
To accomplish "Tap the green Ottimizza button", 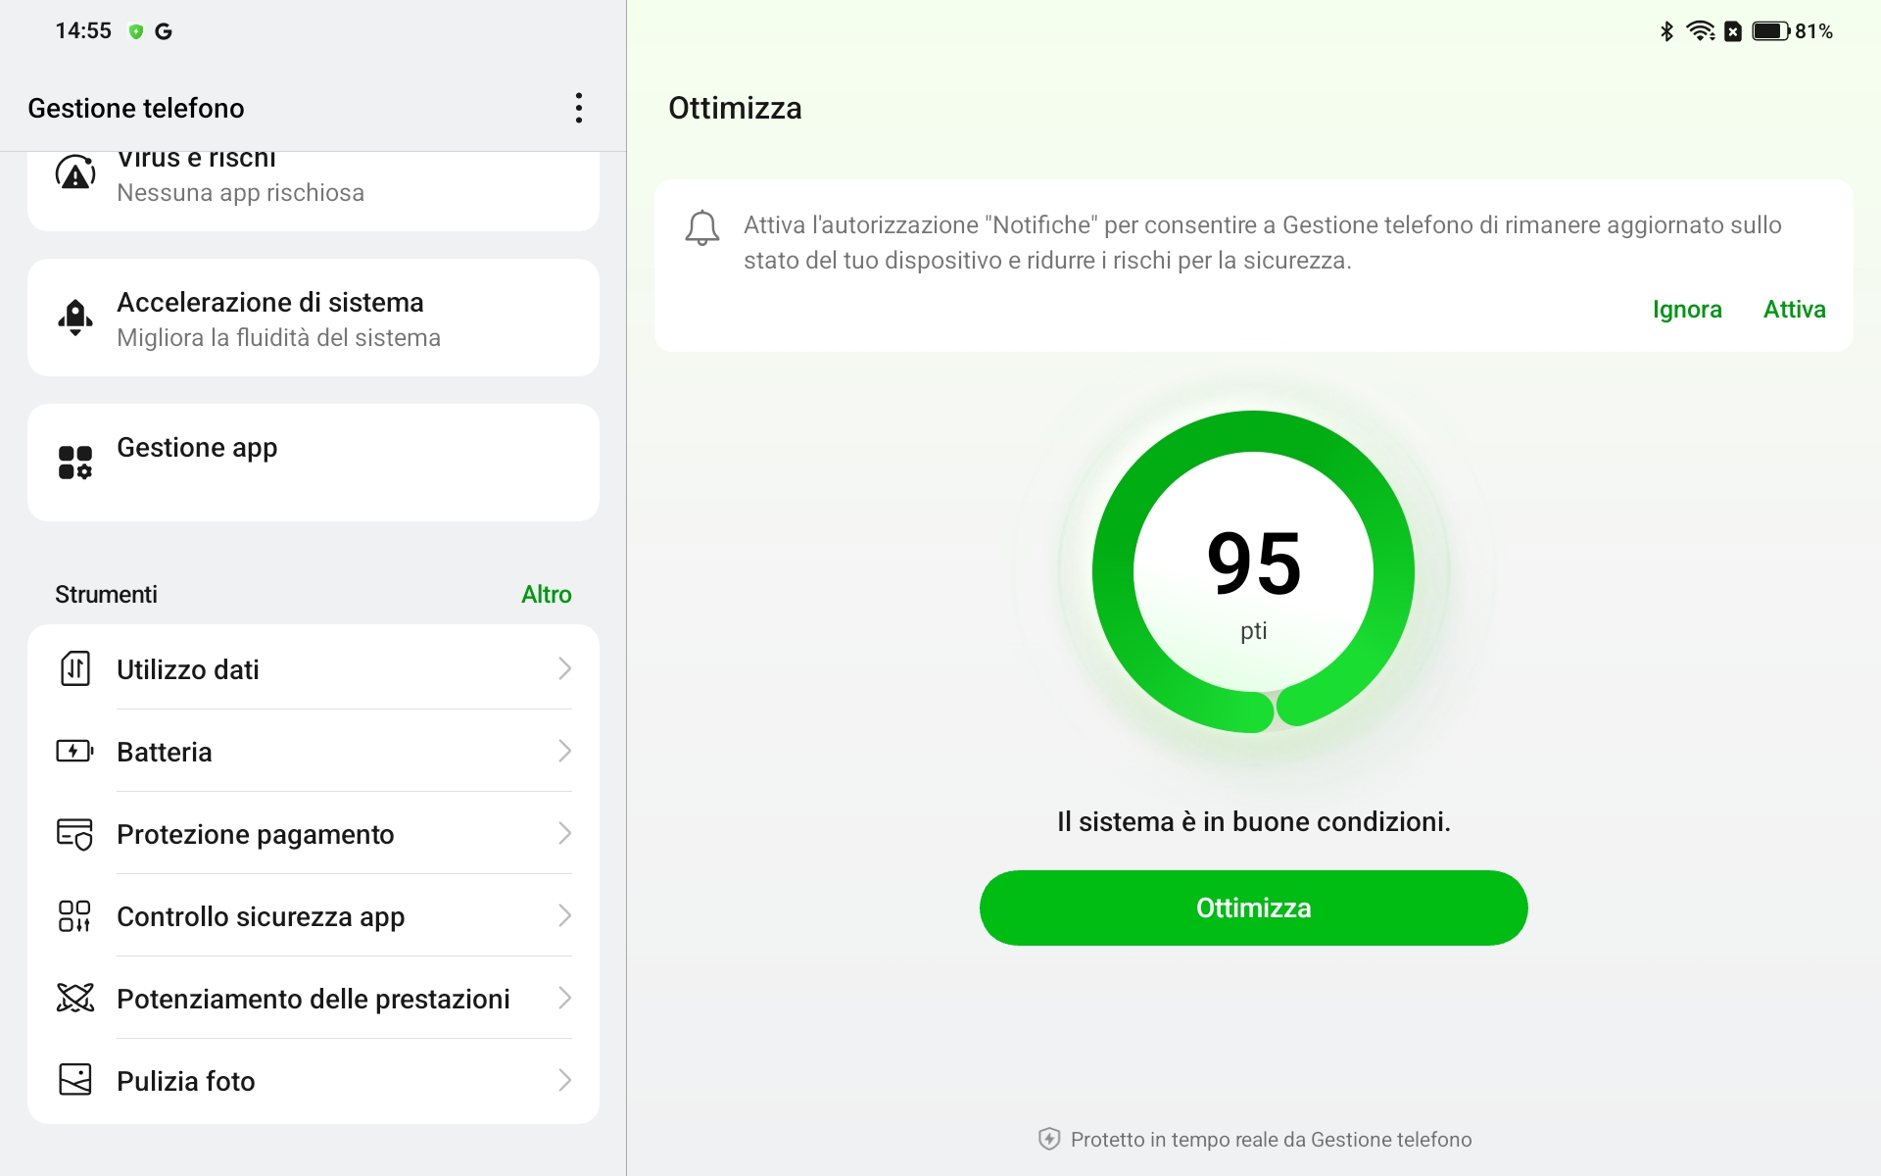I will pos(1253,907).
